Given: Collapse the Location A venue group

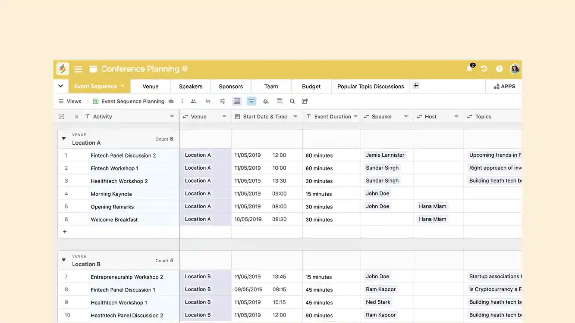Looking at the screenshot, I should tap(63, 138).
